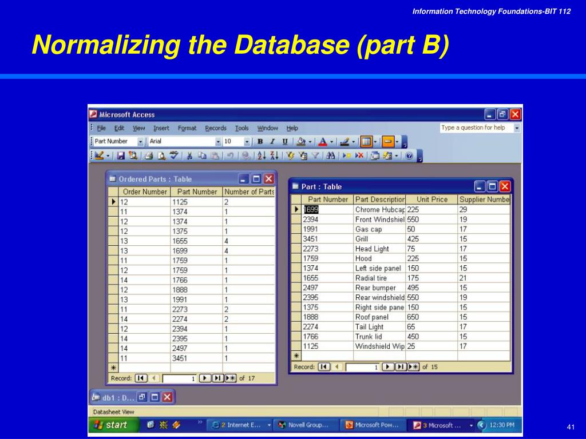Click the red Font Color 'A' button

[323, 142]
